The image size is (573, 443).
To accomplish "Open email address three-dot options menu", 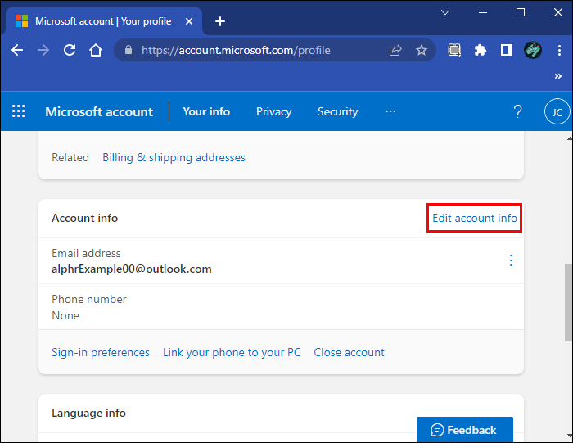I will pos(511,260).
